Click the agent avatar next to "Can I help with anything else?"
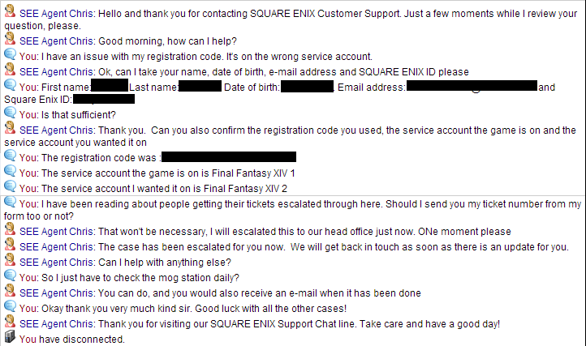 (x=10, y=262)
